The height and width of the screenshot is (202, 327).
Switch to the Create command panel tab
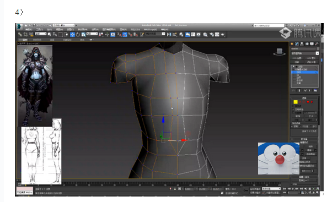292,43
